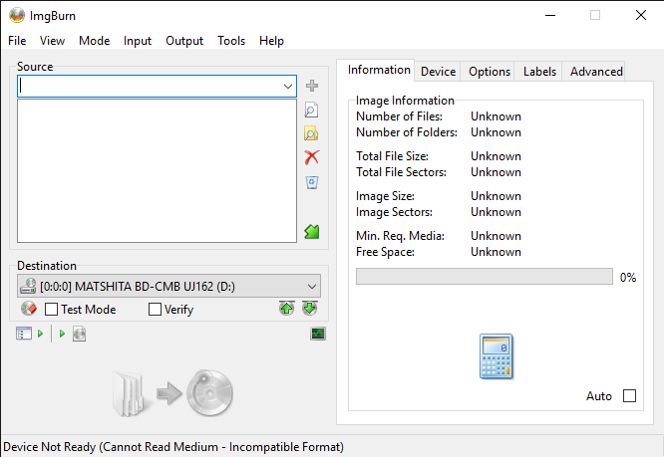
Task: Click the second green play arrow icon
Action: point(62,334)
